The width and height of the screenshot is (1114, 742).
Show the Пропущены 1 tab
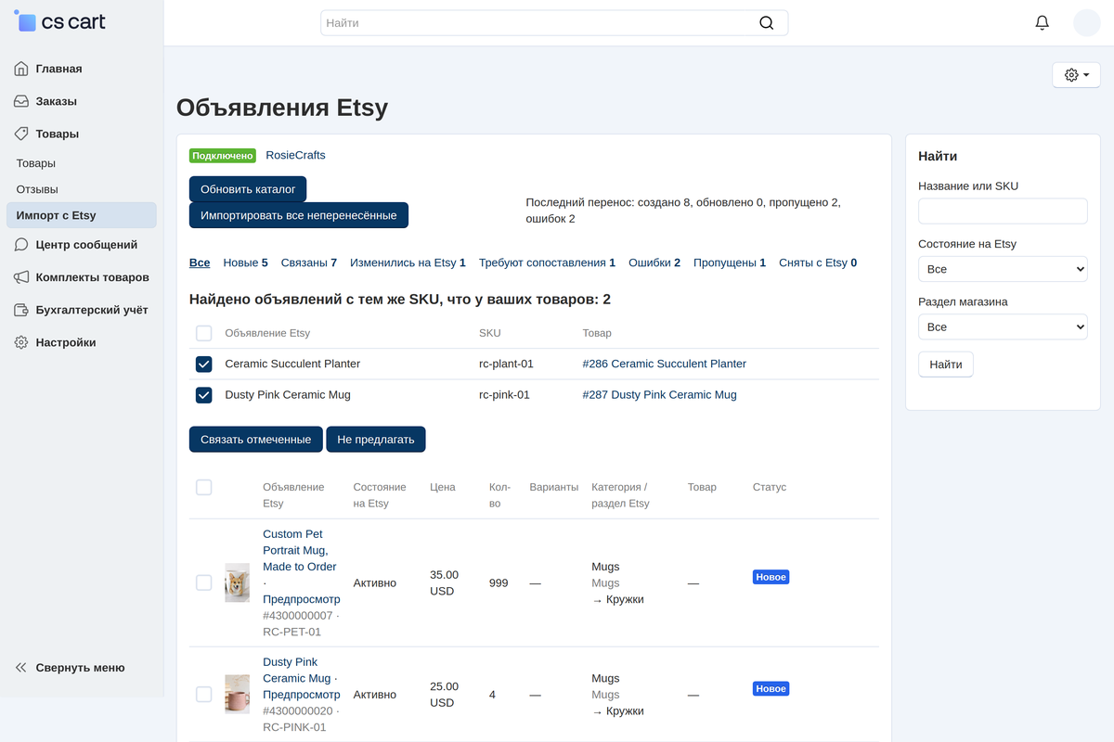click(730, 262)
